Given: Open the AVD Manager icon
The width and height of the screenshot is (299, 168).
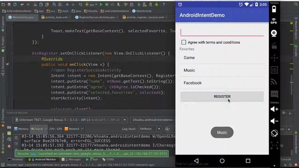Looking at the screenshot, I should [144, 4].
